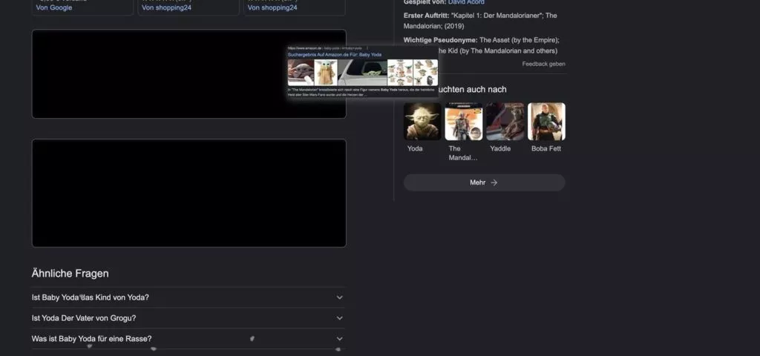Image resolution: width=760 pixels, height=356 pixels.
Task: Open the "Von Google" seller link
Action: (x=53, y=7)
